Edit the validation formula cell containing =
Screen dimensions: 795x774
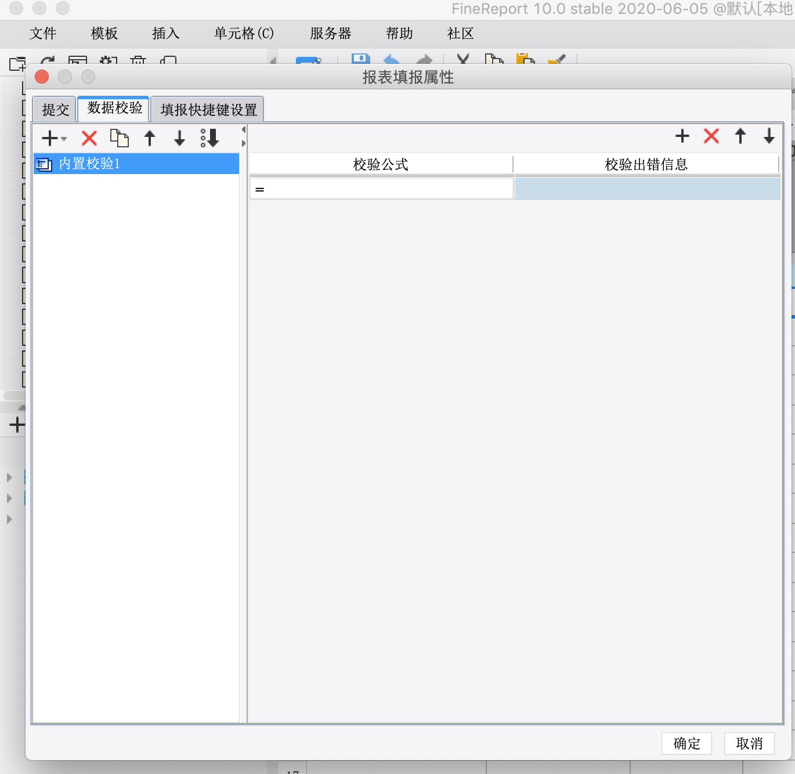(382, 189)
